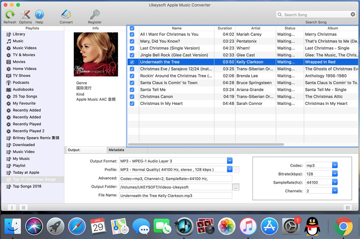This screenshot has height=239, width=360.
Task: Edit the File Name field
Action: pos(175,196)
